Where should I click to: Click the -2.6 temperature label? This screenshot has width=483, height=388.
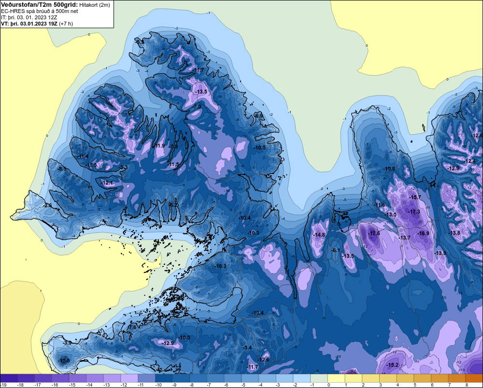[x=47, y=205]
